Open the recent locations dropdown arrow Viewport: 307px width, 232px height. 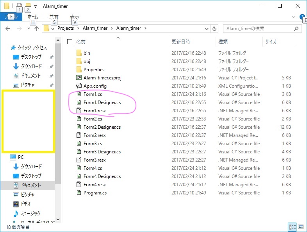point(29,29)
